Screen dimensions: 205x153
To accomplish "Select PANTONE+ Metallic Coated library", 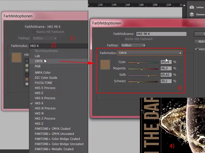I will tap(54, 149).
